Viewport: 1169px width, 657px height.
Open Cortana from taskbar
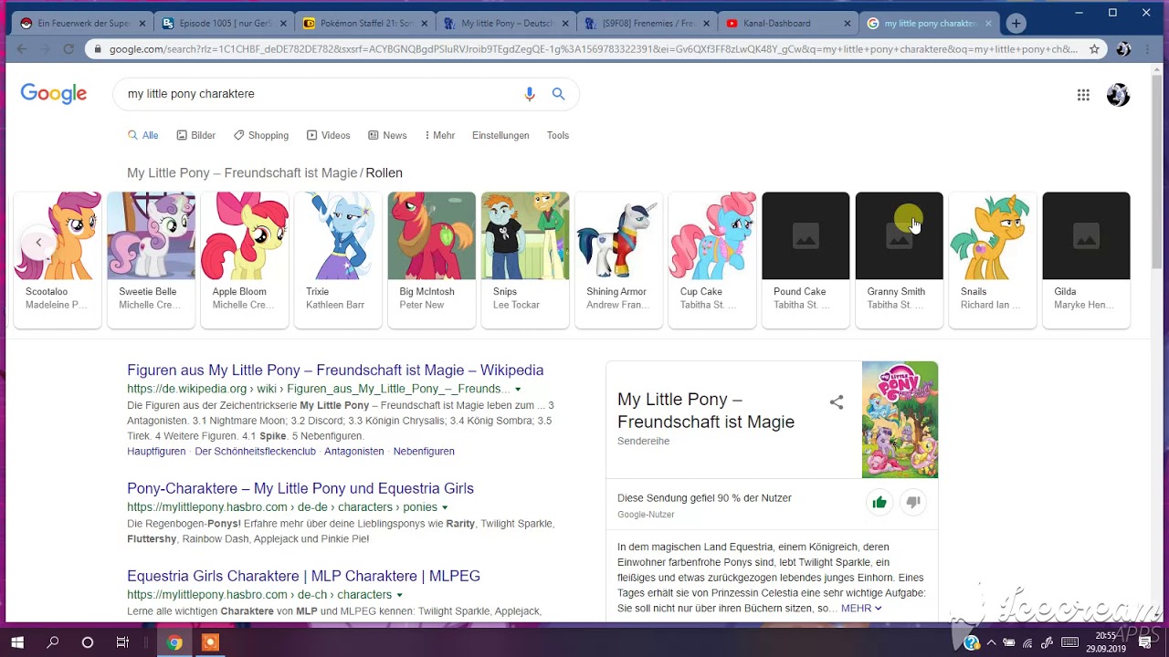(88, 642)
